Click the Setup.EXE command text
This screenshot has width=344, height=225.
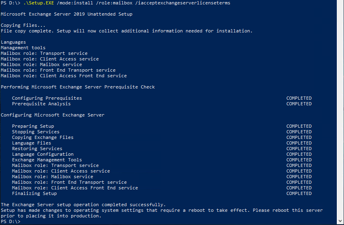[x=39, y=3]
